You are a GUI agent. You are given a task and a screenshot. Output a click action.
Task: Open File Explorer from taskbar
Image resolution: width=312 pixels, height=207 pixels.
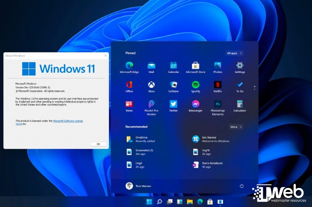click(190, 202)
